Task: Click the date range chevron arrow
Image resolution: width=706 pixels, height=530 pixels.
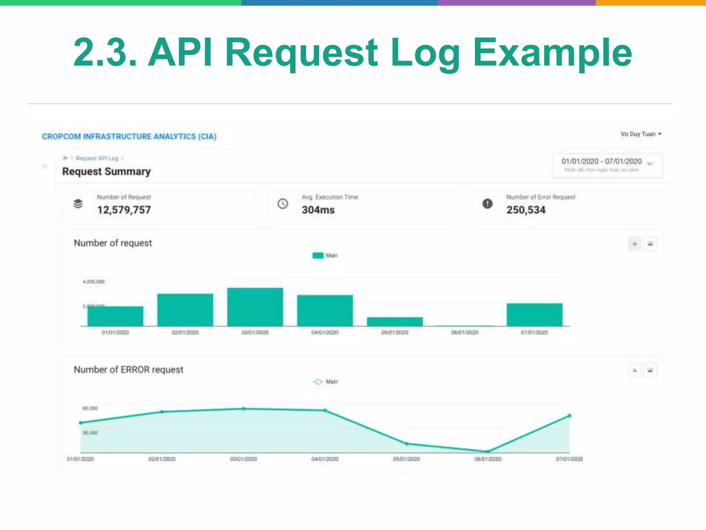Action: pos(650,164)
